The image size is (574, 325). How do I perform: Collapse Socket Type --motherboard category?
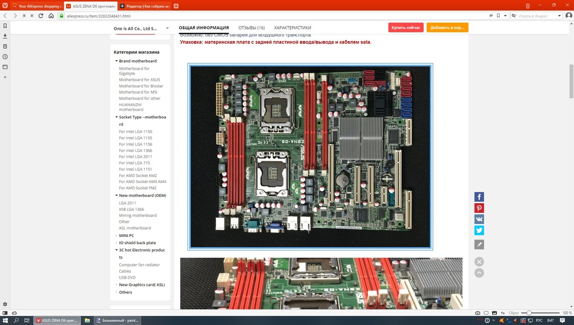[x=116, y=117]
